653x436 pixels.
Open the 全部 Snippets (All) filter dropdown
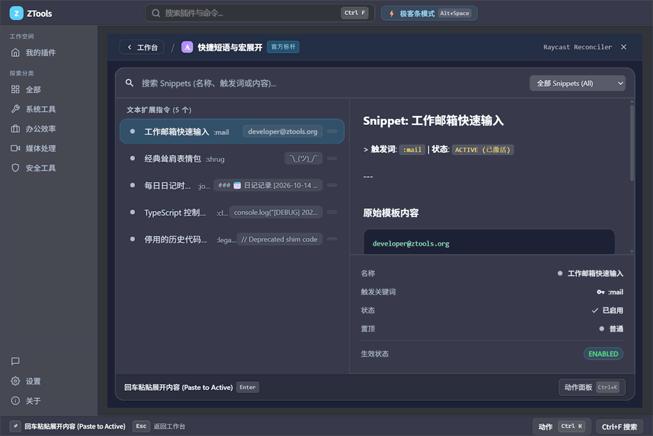click(x=577, y=83)
